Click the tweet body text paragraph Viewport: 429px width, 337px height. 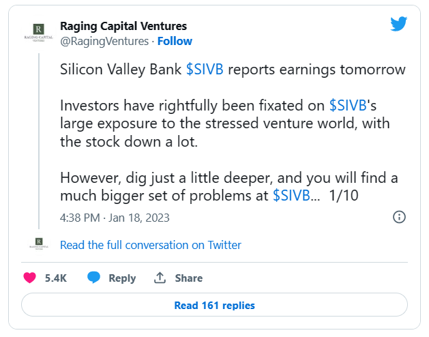(x=233, y=132)
